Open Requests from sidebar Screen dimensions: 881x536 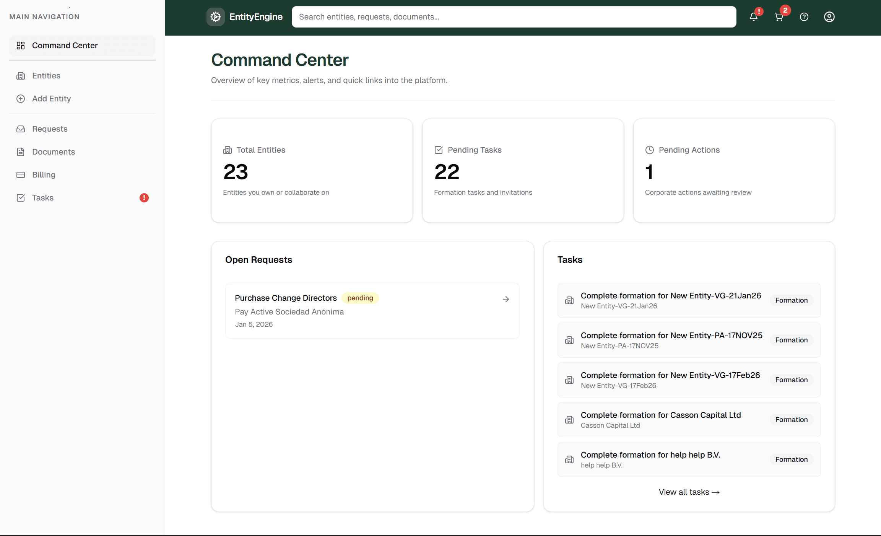tap(50, 129)
